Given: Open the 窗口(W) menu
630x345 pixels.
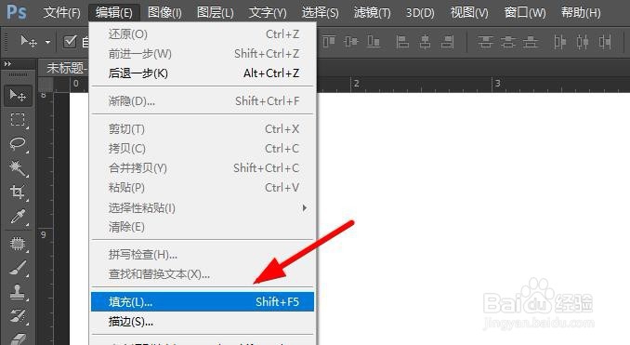Looking at the screenshot, I should coord(525,13).
